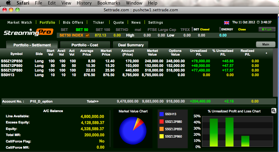Click the UK flag language icon
This screenshot has height=152, width=279.
[227, 23]
